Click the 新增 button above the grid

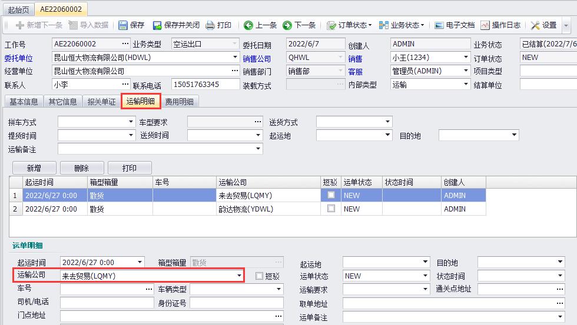pos(34,168)
